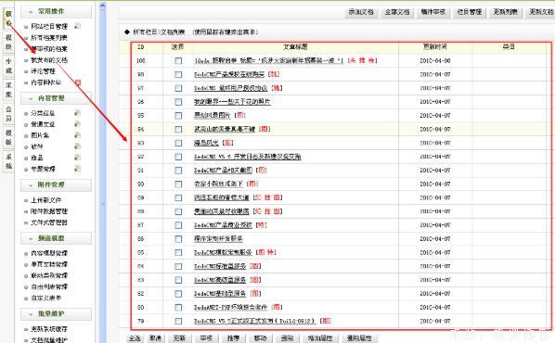Click the 添加文档 button
Image resolution: width=555 pixels, height=343 pixels.
(x=361, y=12)
